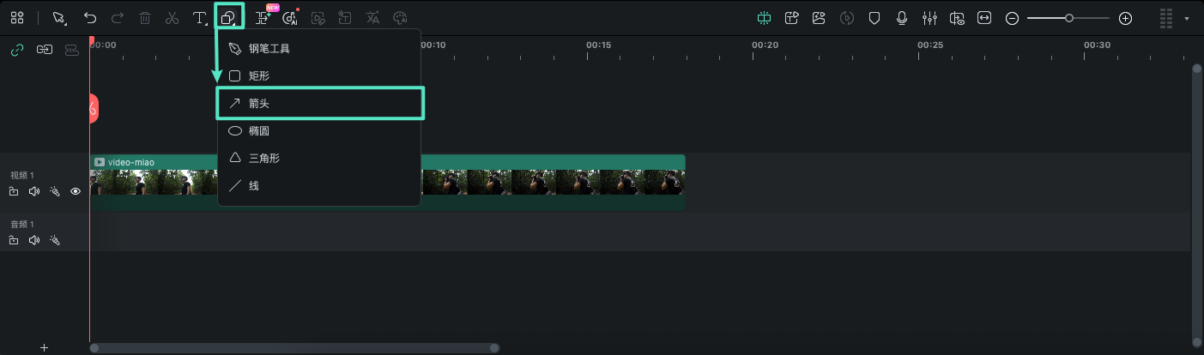This screenshot has width=1204, height=355.
Task: Open the audio mixer sliders icon
Action: pos(929,17)
